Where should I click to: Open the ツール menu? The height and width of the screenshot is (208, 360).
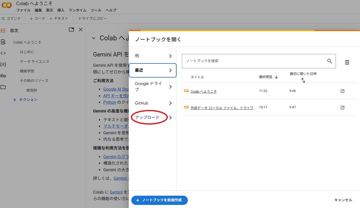96,10
